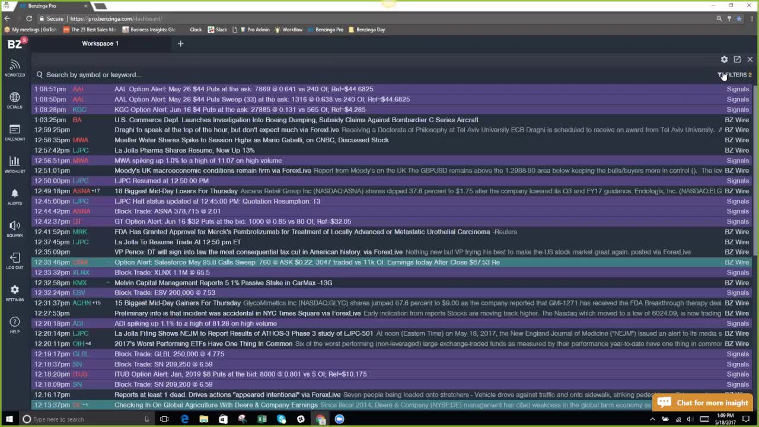Viewport: 759px width, 427px height.
Task: Click the BA ticker symbol
Action: point(77,120)
